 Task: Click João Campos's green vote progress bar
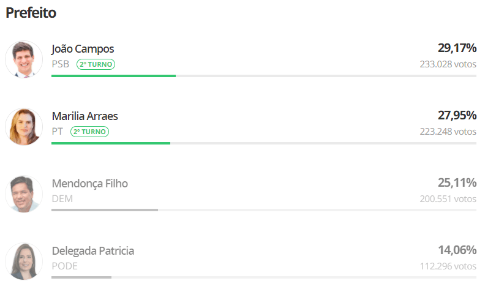pyautogui.click(x=113, y=76)
